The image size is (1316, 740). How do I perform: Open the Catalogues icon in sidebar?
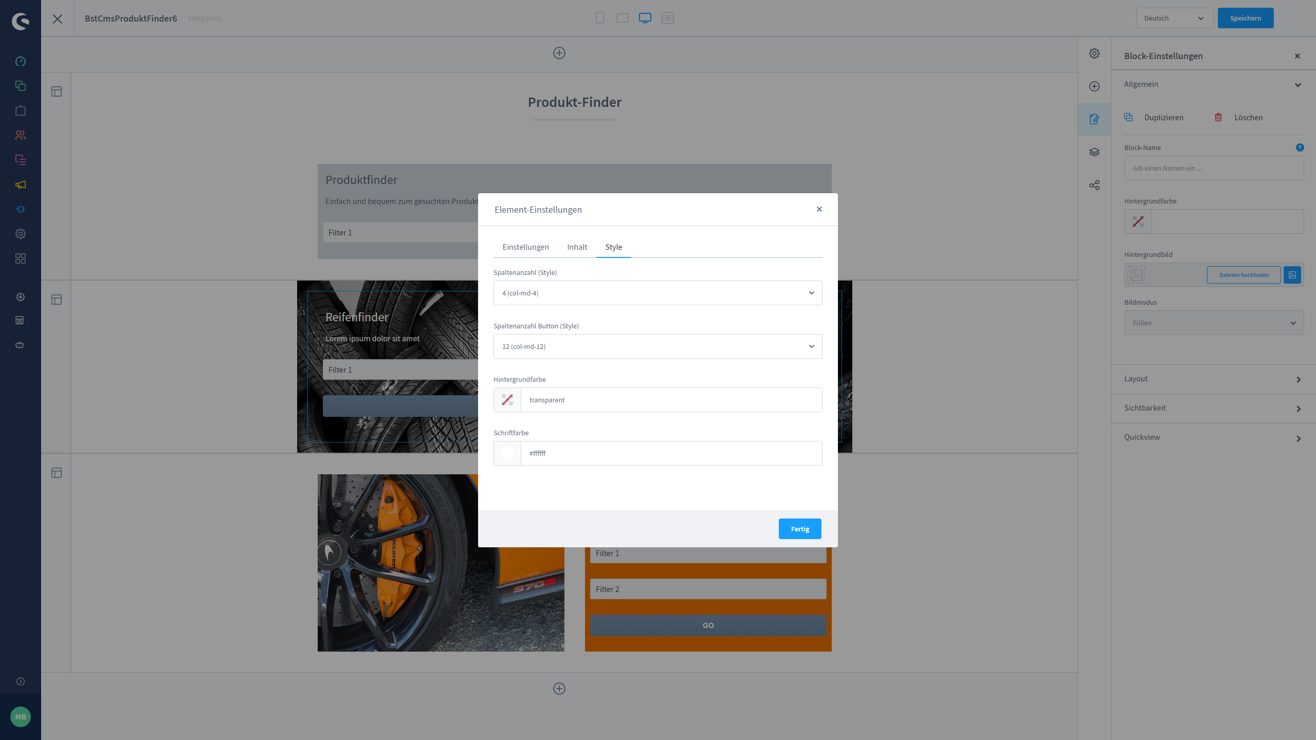click(x=21, y=86)
